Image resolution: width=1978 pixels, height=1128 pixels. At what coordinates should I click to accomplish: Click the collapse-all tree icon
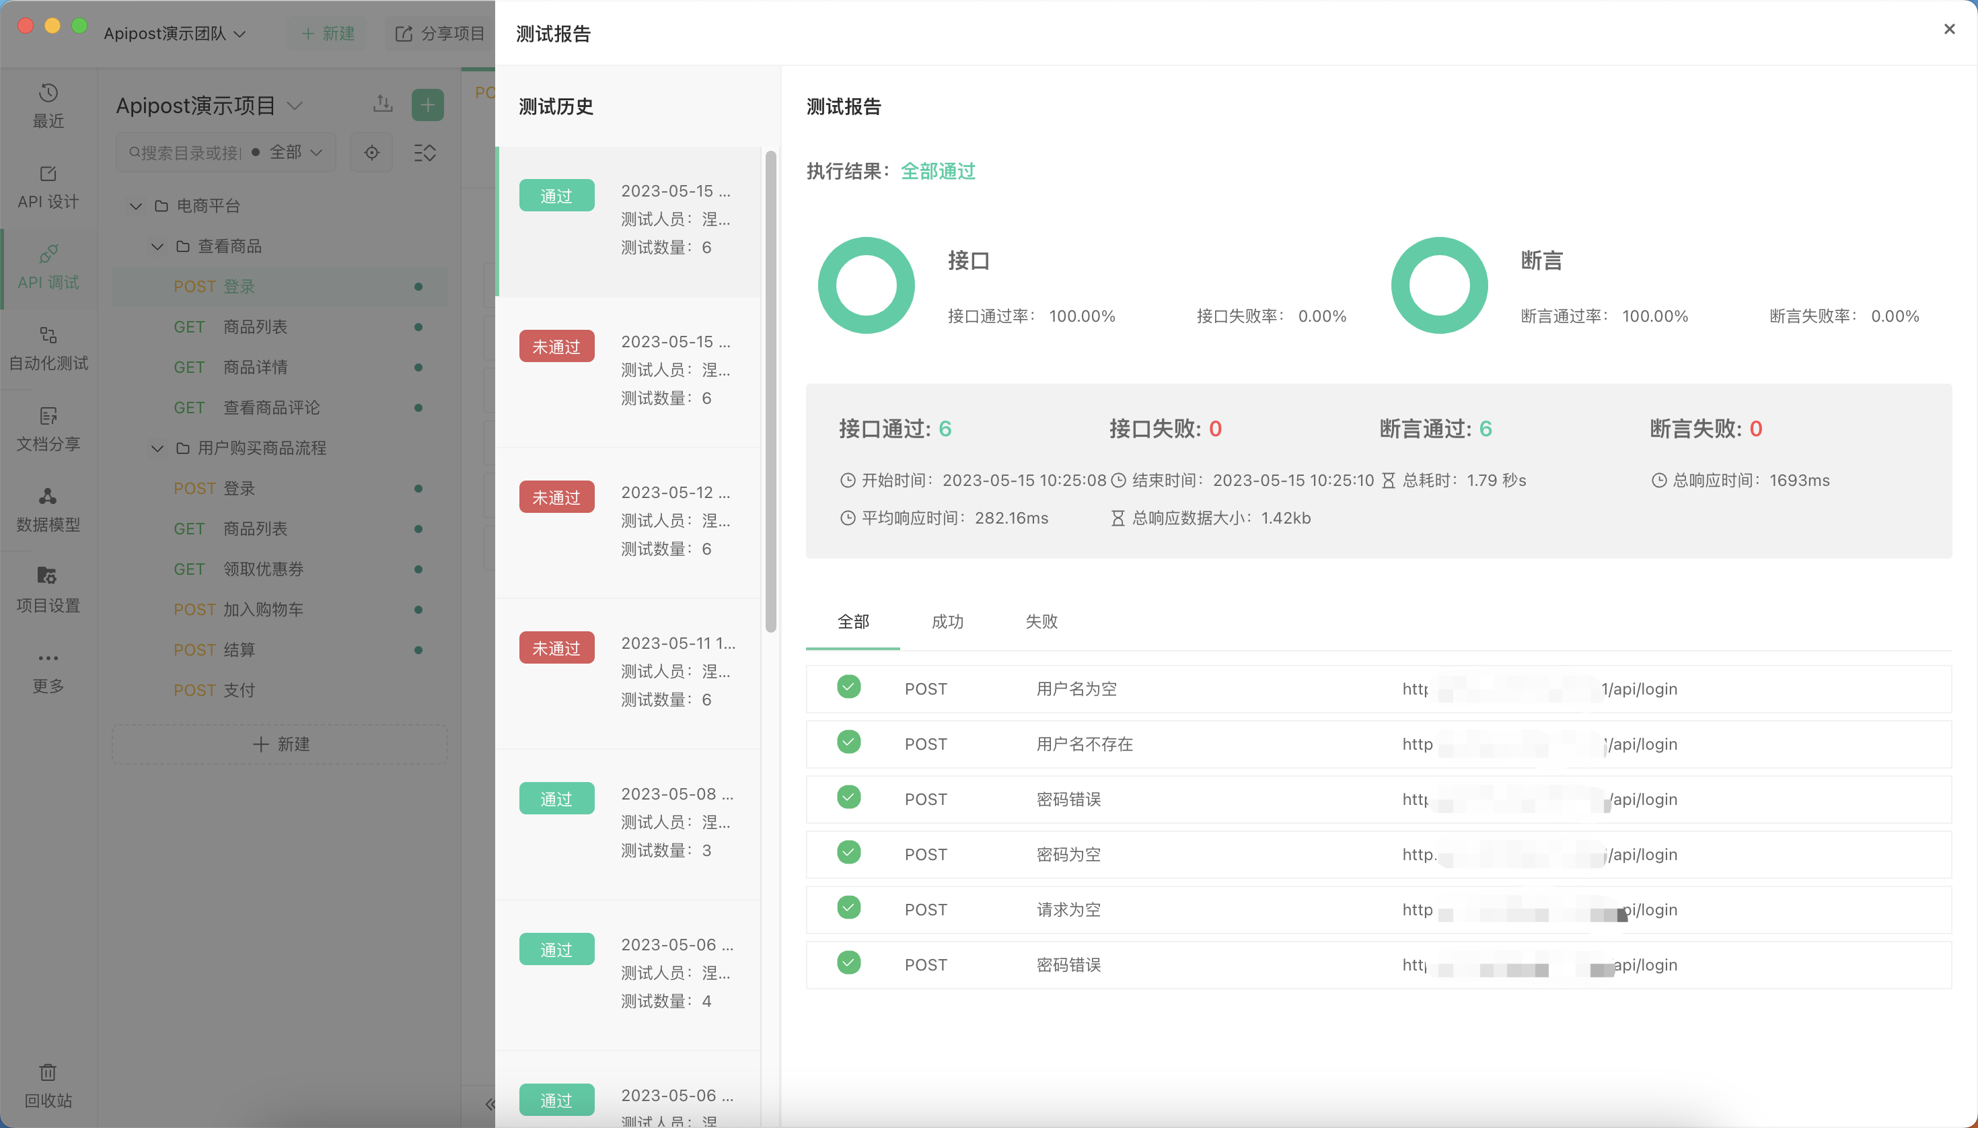[x=425, y=153]
